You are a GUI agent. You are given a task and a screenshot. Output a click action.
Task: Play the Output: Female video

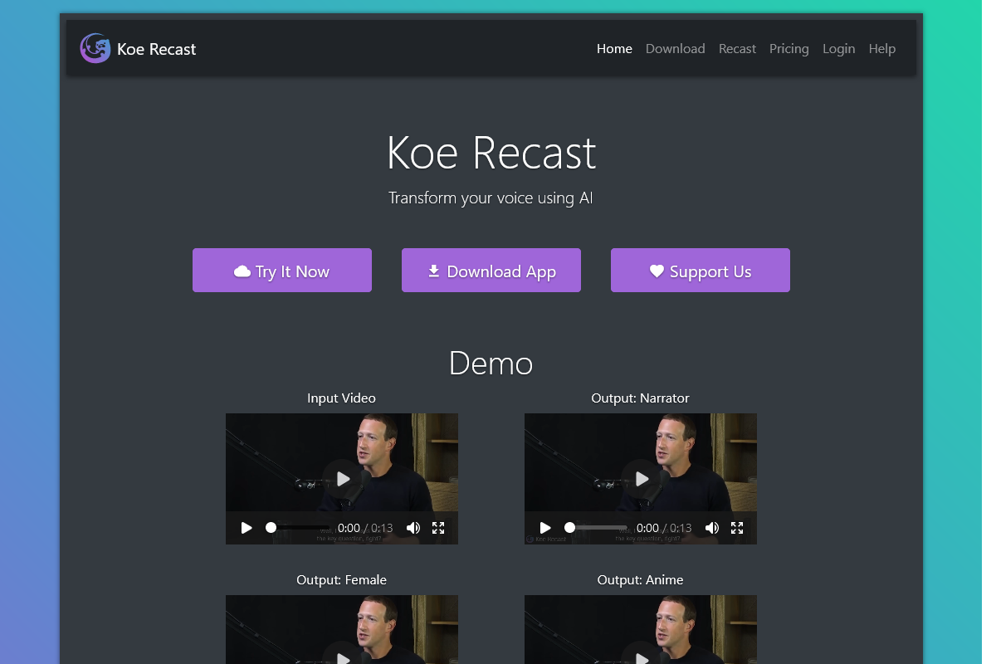coord(342,657)
